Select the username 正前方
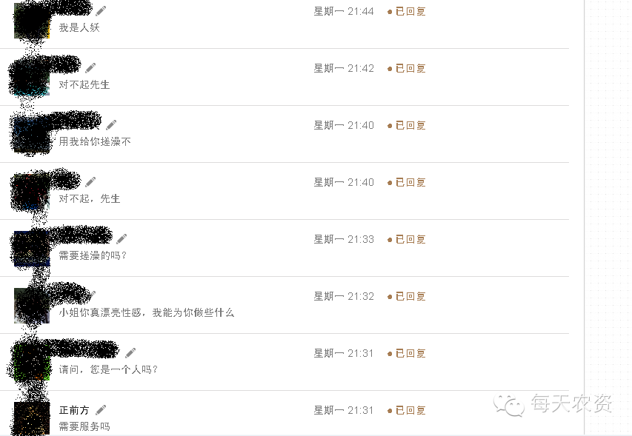This screenshot has width=632, height=436. 74,410
